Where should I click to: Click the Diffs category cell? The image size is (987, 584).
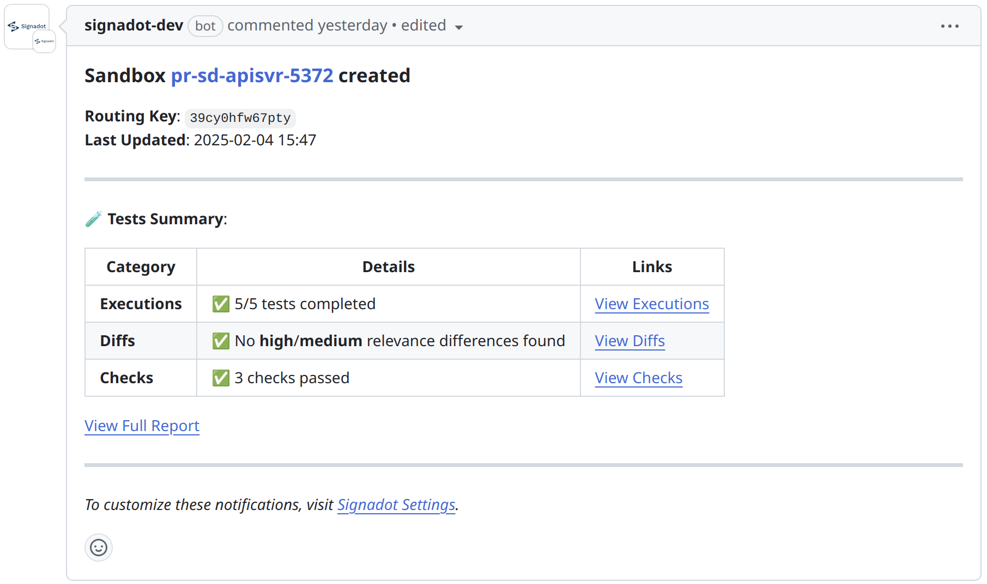pos(141,341)
